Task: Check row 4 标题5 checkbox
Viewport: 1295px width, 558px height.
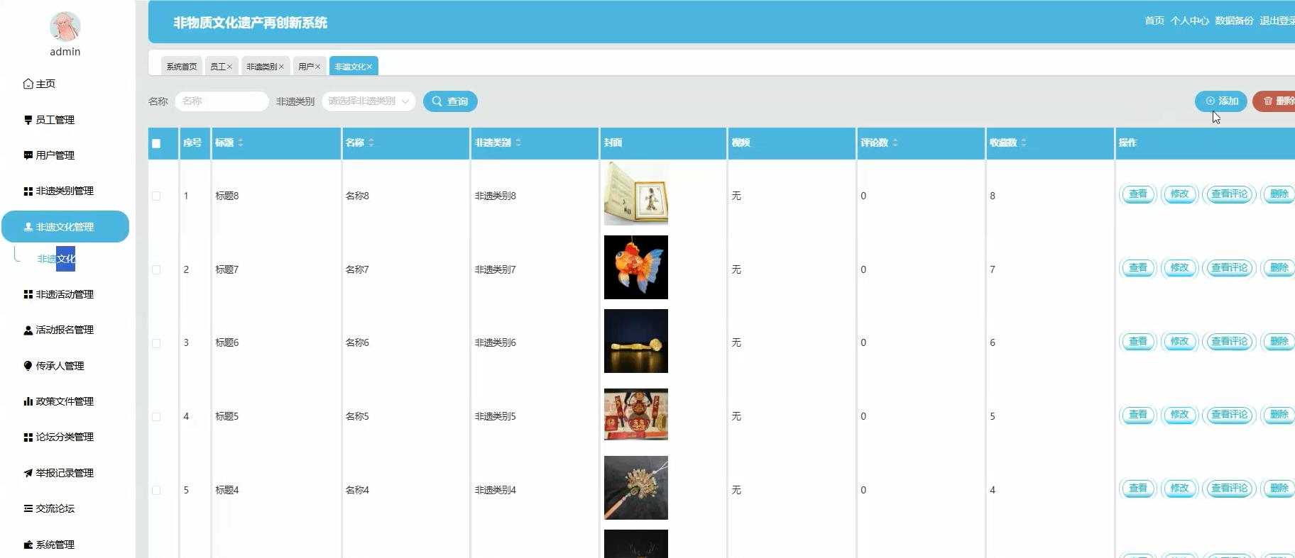Action: coord(156,417)
